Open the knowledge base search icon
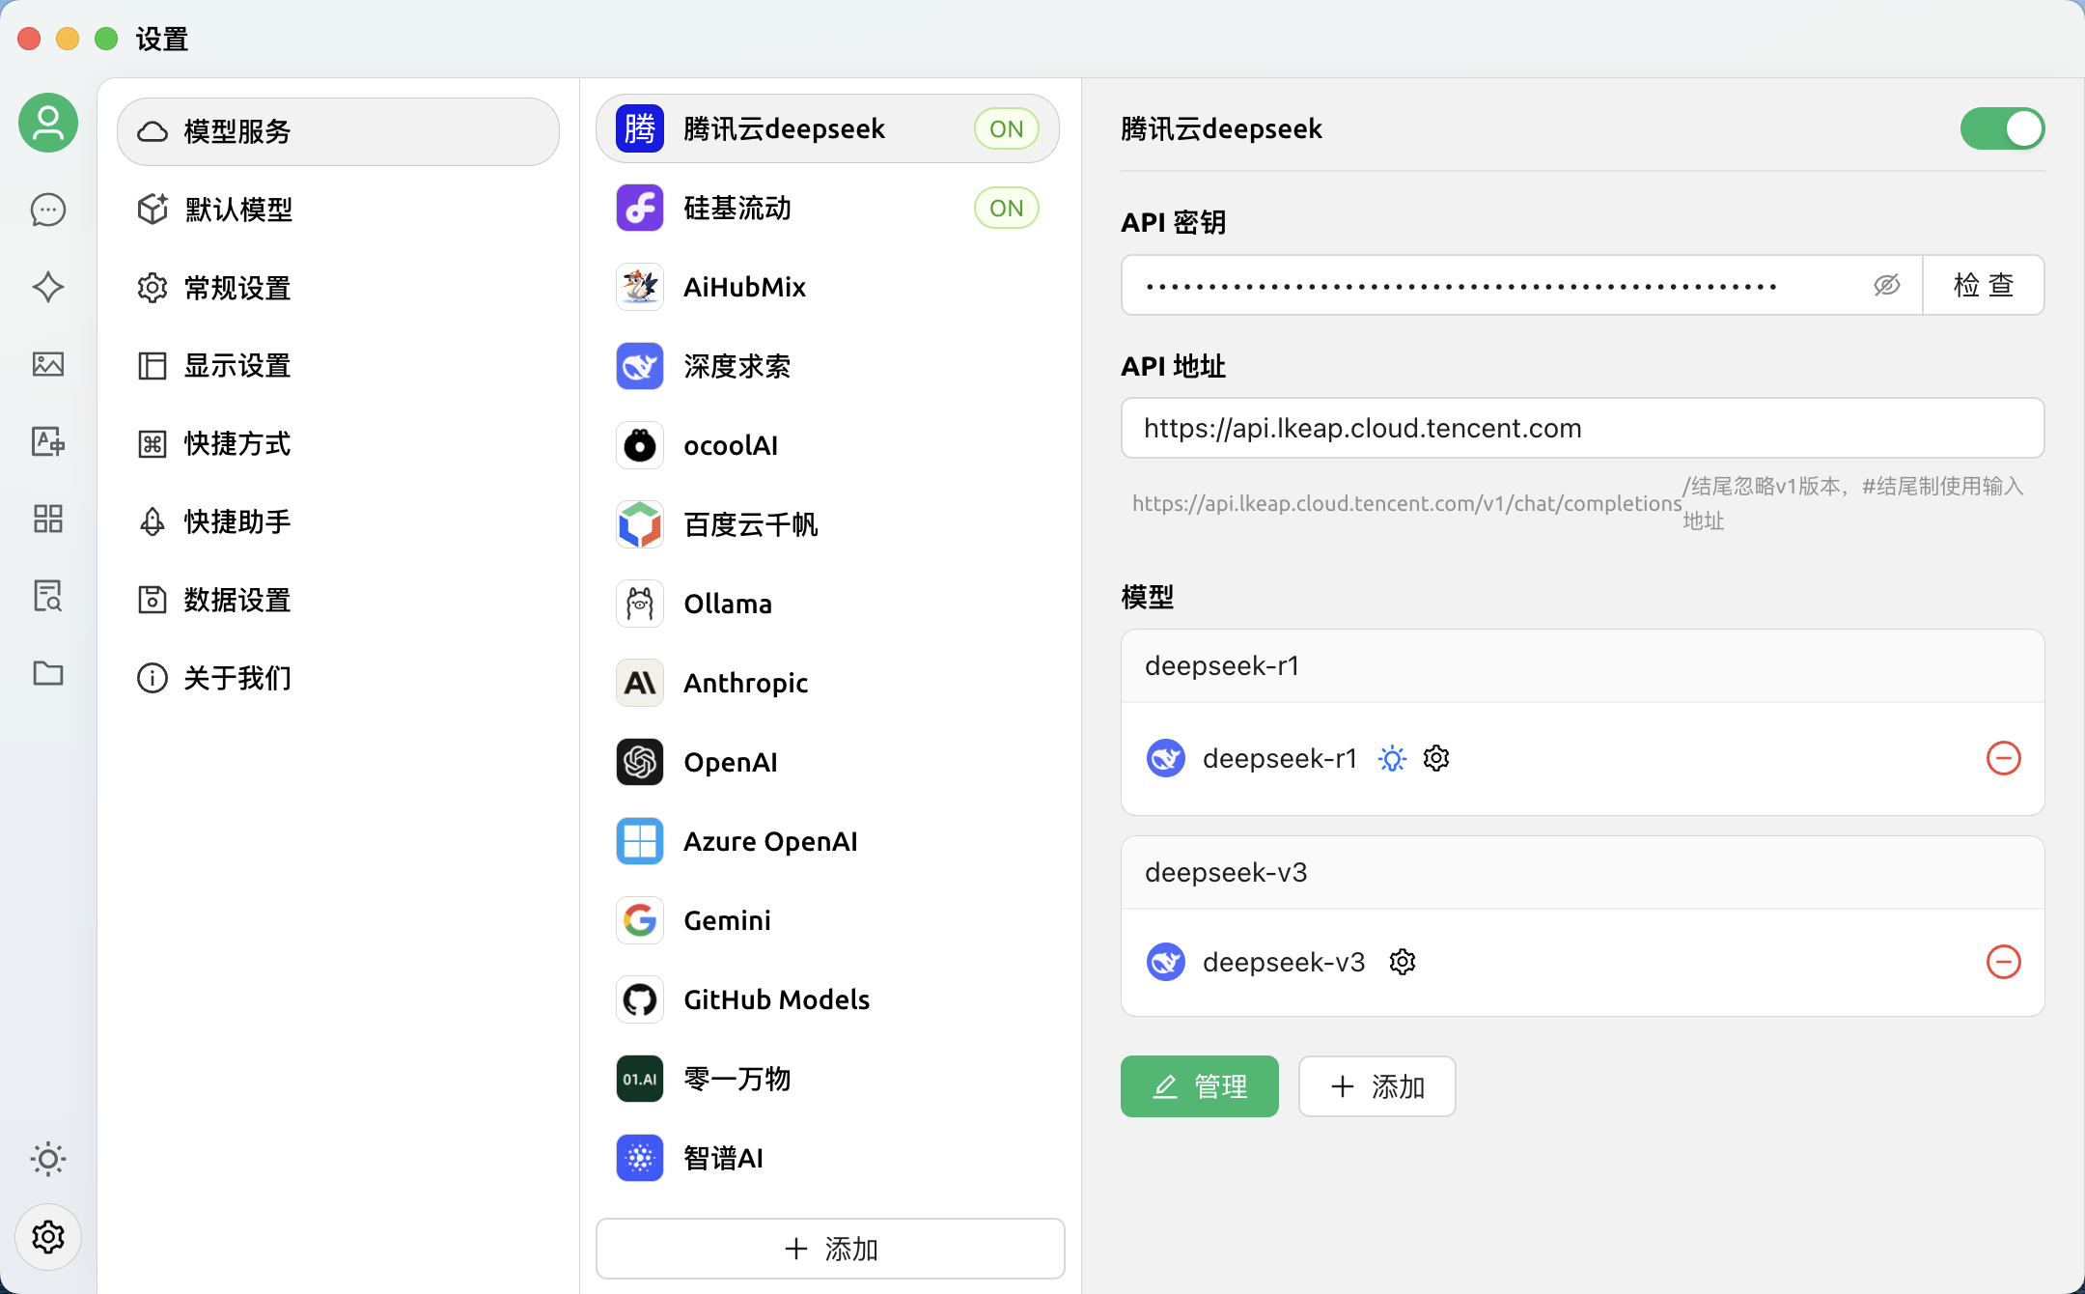Viewport: 2085px width, 1294px height. [48, 596]
